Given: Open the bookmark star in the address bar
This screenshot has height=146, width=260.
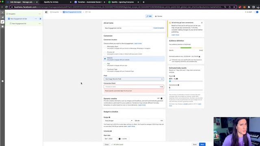Looking at the screenshot, I should (234, 7).
